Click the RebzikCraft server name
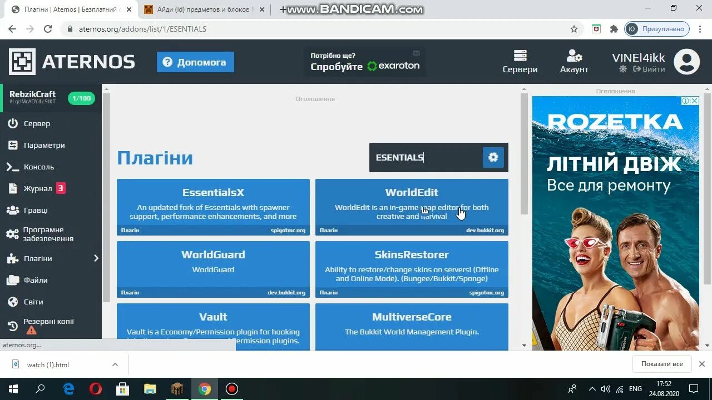 point(32,94)
